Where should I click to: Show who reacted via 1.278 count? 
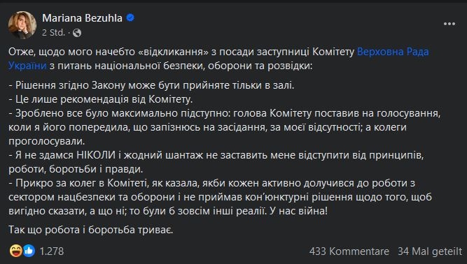(52, 251)
